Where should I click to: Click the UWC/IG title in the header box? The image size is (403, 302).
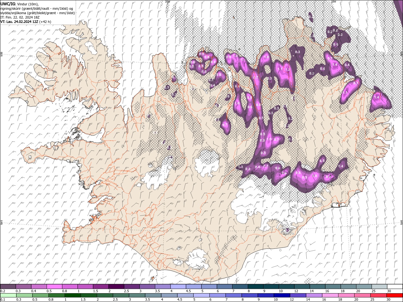(x=8, y=3)
